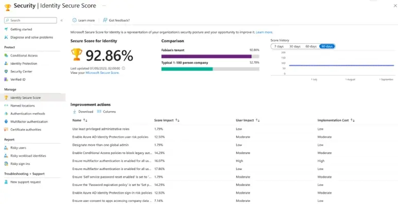Viewport: 398px width, 204px height.
Task: Click the Authentication methods icon
Action: pyautogui.click(x=6, y=114)
